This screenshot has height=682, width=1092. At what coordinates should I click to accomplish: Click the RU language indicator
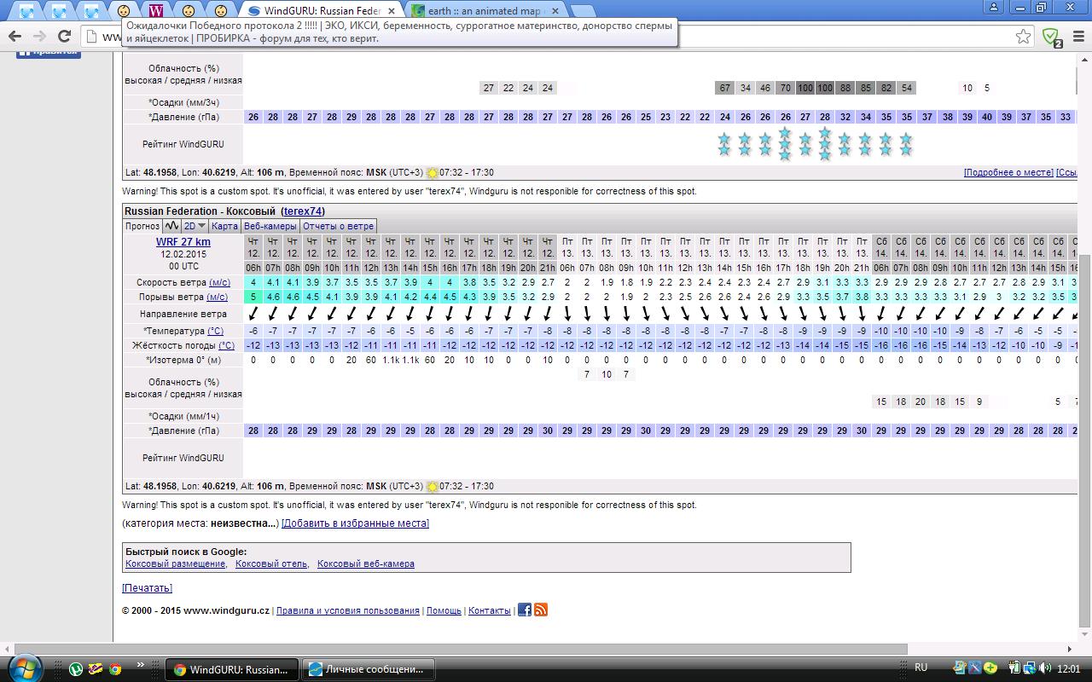[921, 668]
